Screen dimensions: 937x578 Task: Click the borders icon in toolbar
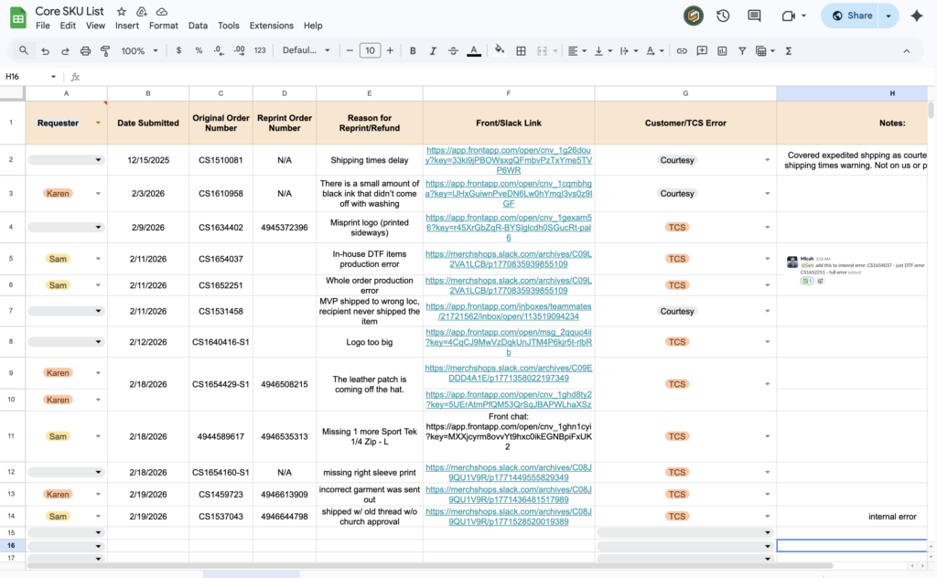coord(522,51)
